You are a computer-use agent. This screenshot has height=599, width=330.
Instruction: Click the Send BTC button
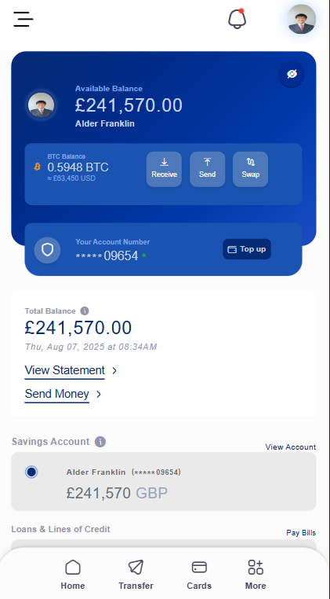tap(207, 169)
